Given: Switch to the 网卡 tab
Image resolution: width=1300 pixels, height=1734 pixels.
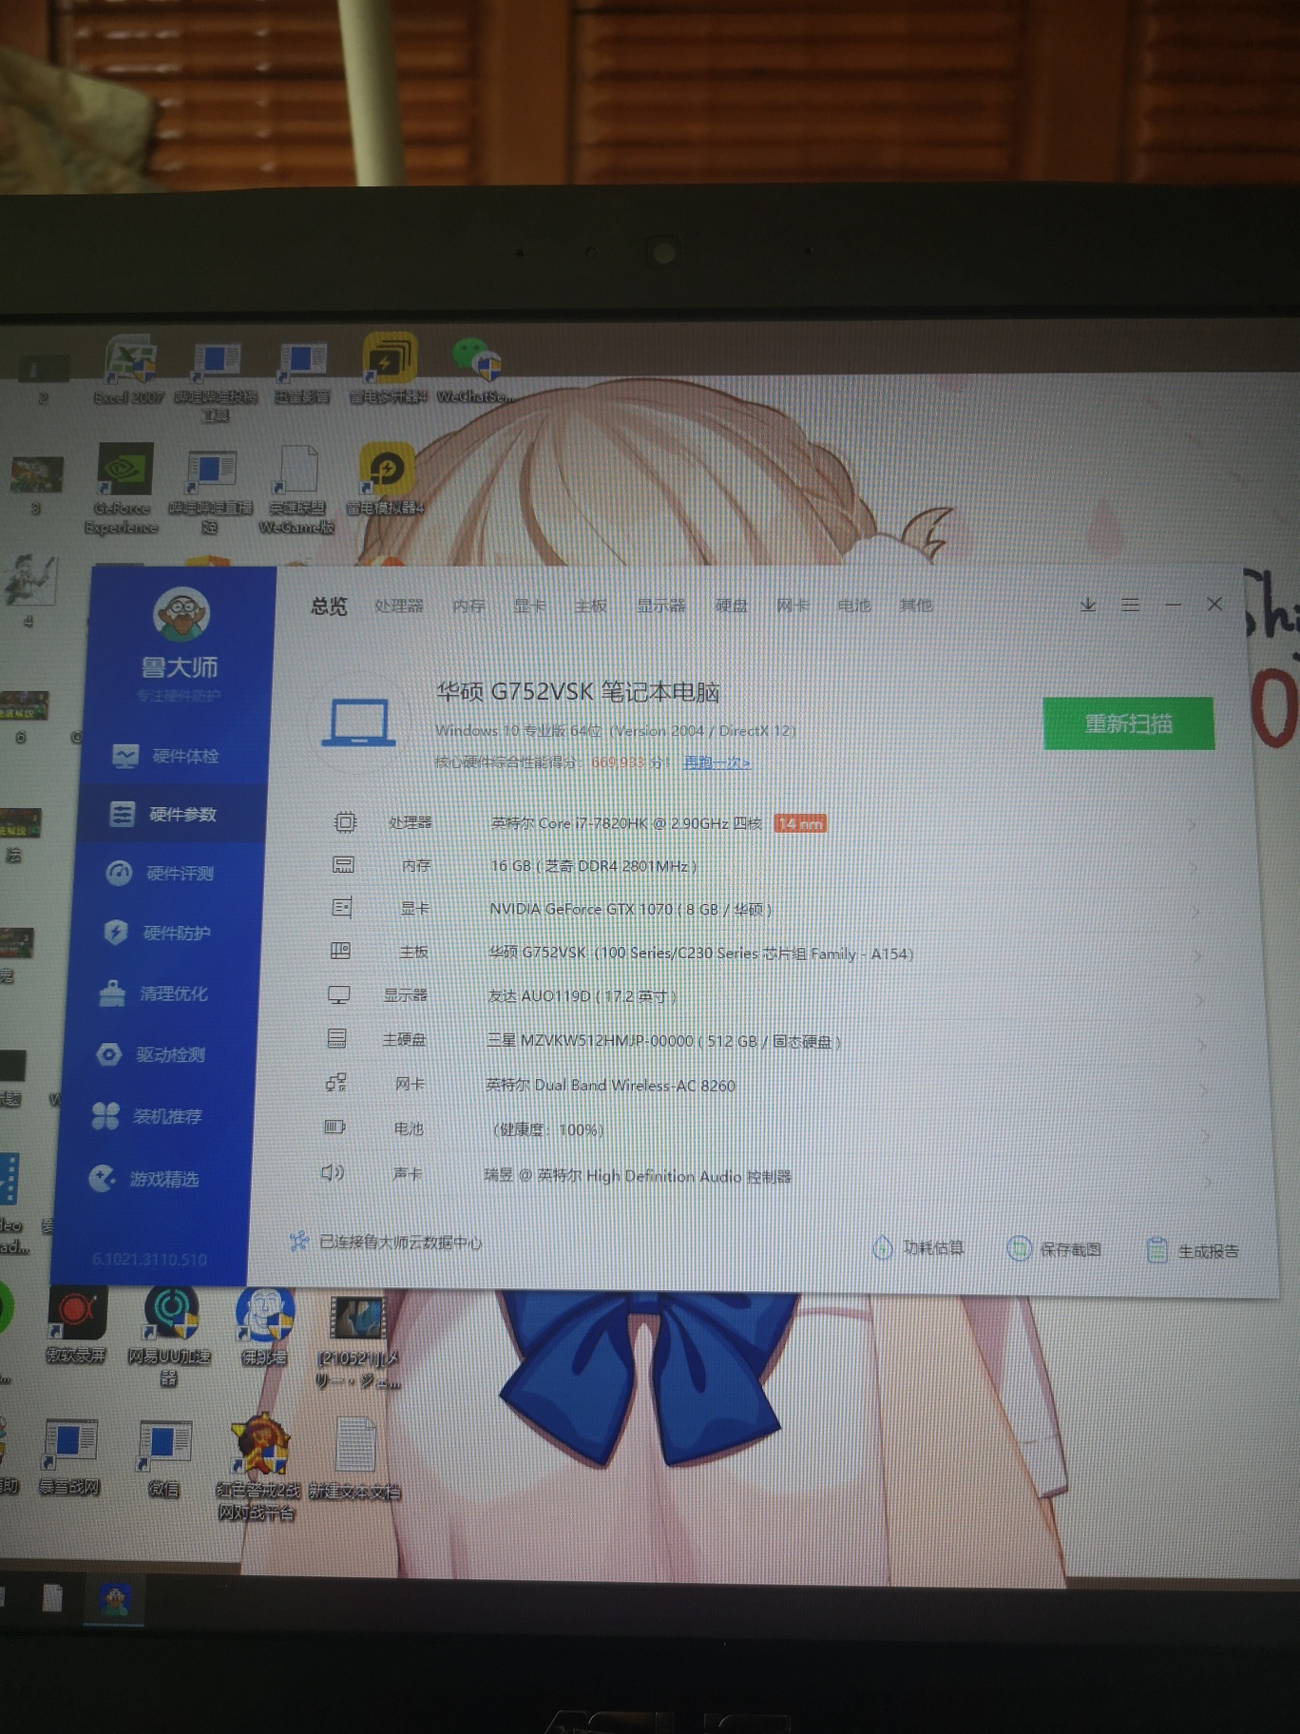Looking at the screenshot, I should click(793, 606).
